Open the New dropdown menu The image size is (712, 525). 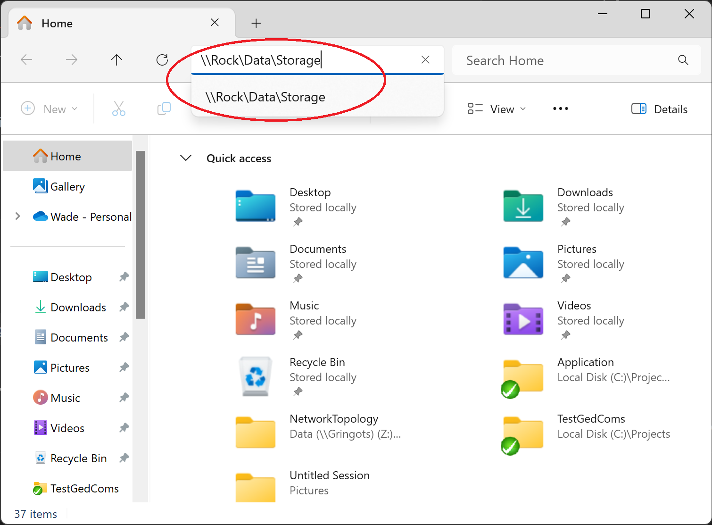[x=50, y=109]
